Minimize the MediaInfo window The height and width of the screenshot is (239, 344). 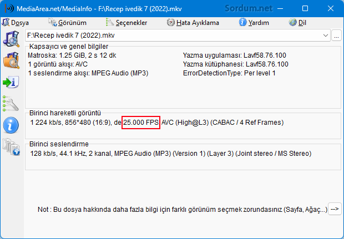[x=280, y=8]
